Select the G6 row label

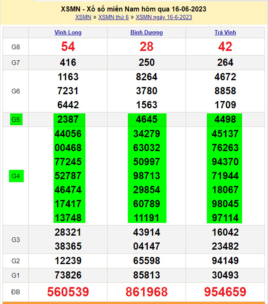tap(16, 91)
